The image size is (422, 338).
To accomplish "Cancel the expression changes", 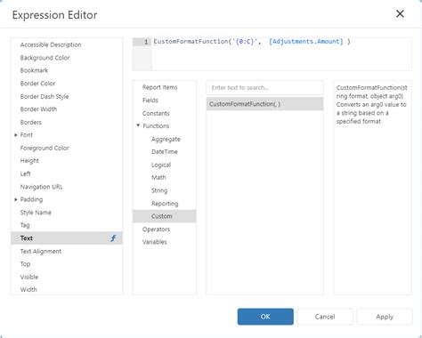I will click(325, 317).
